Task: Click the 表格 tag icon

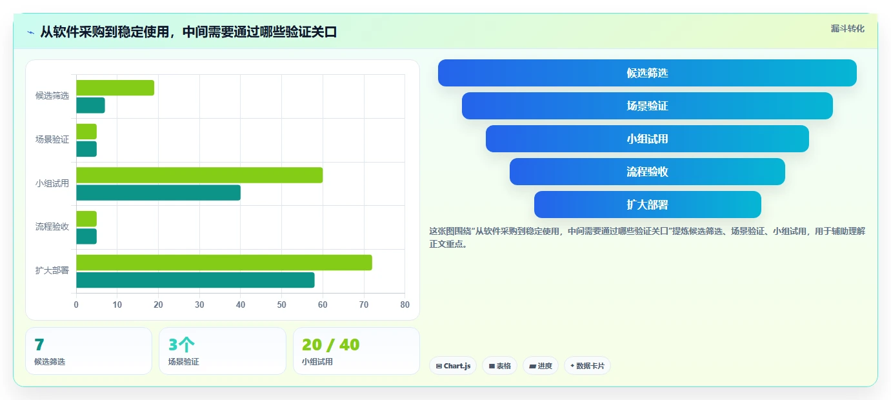Action: point(492,366)
